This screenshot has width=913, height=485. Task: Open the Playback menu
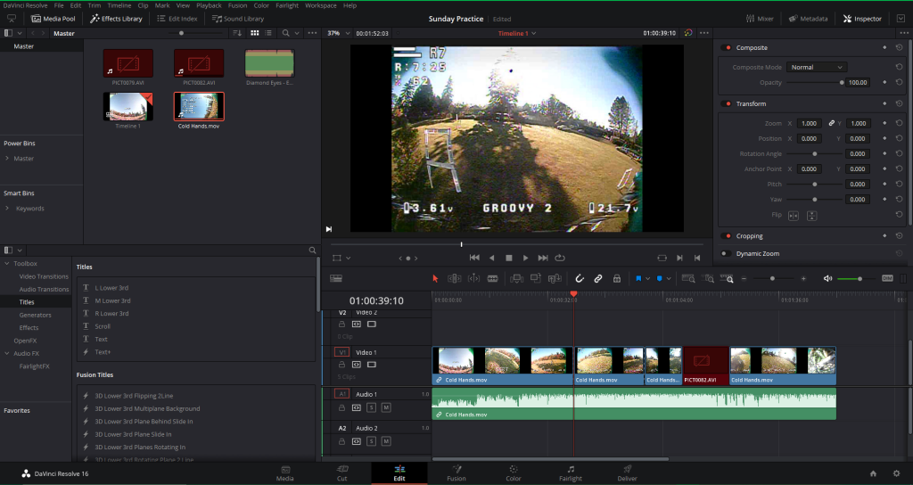209,5
